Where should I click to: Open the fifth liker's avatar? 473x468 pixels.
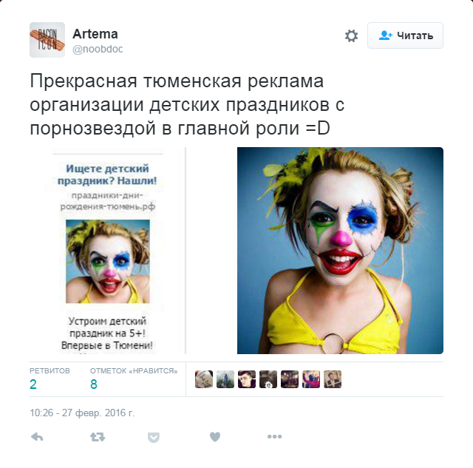coord(290,379)
